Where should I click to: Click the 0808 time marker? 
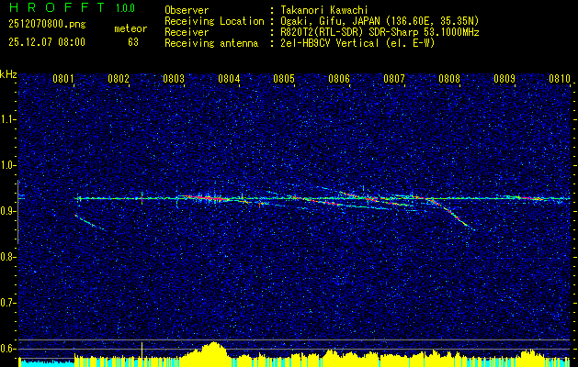[x=449, y=79]
